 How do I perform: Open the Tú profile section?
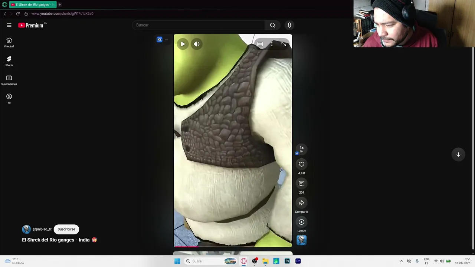tap(9, 99)
